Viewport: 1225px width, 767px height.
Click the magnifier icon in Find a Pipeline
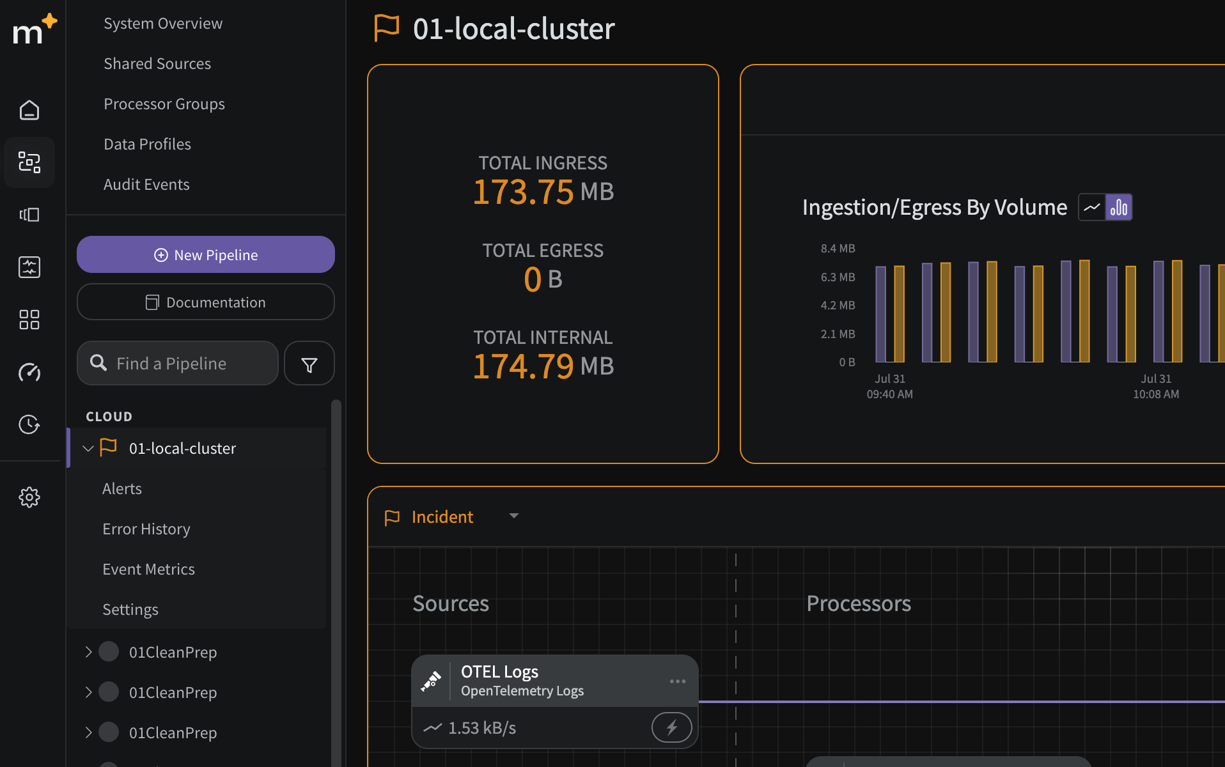(x=98, y=363)
